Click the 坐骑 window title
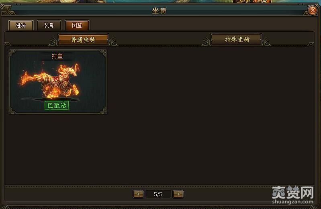This screenshot has height=209, width=321. pyautogui.click(x=159, y=11)
